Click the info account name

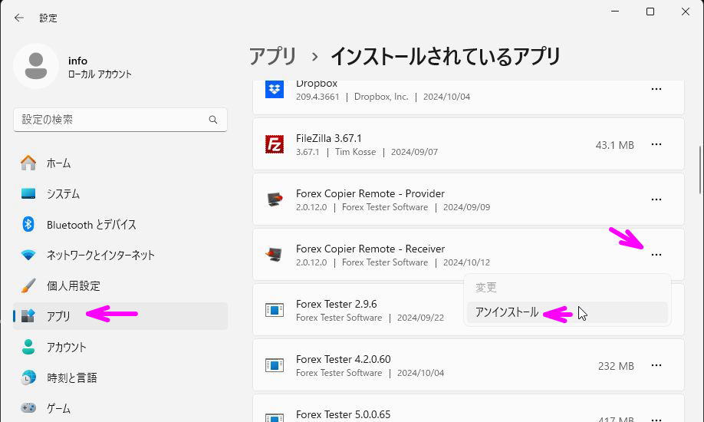(x=77, y=61)
